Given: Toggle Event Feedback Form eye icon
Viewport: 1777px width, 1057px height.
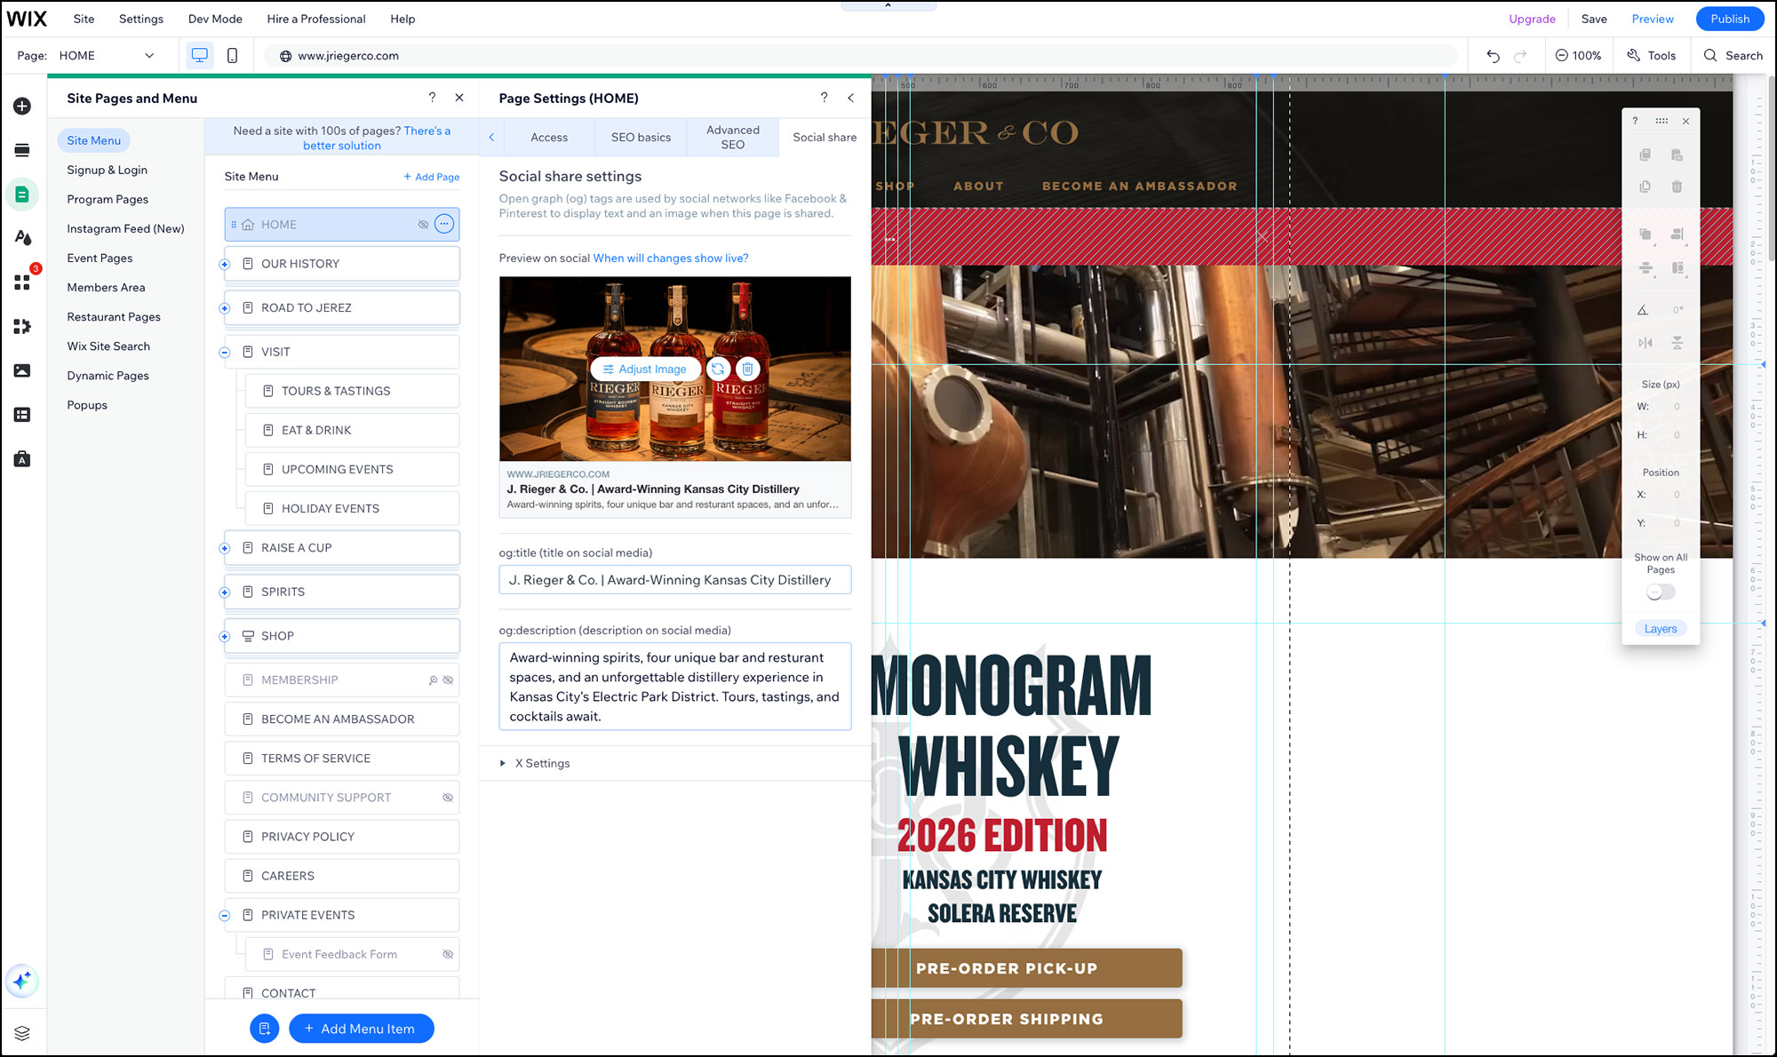Looking at the screenshot, I should (x=448, y=954).
